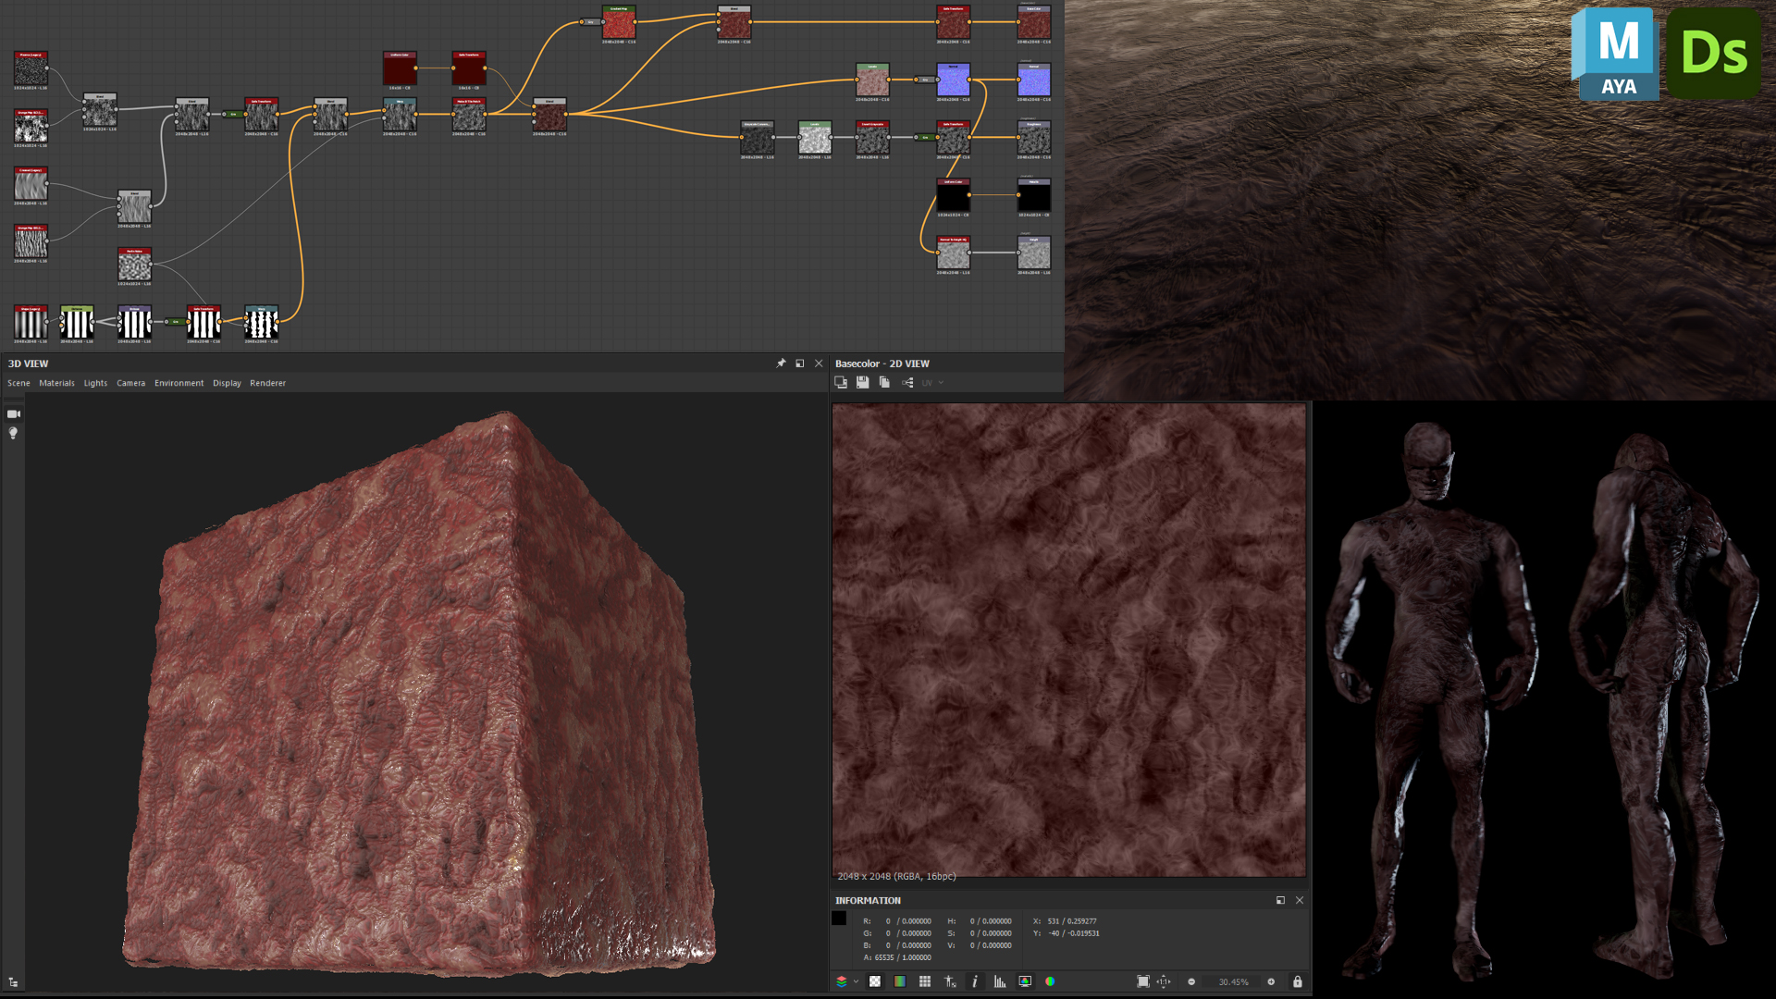The height and width of the screenshot is (999, 1776).
Task: Select the histogram display icon in the 2D view
Action: pos(1000,982)
